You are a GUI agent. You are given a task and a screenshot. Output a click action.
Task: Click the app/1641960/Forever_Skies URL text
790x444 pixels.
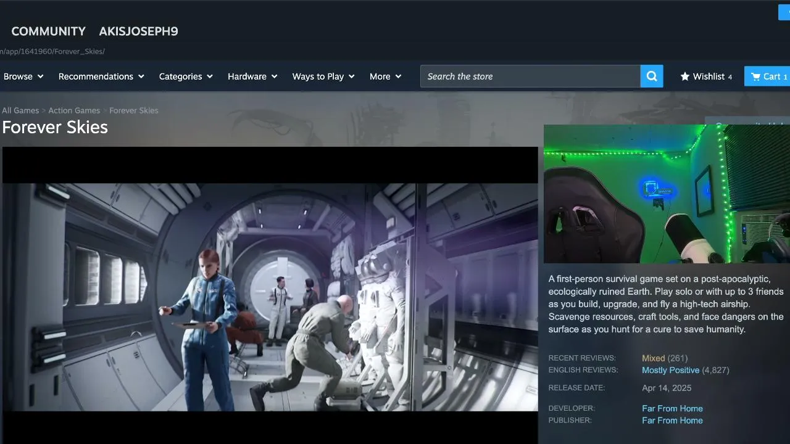pyautogui.click(x=52, y=51)
